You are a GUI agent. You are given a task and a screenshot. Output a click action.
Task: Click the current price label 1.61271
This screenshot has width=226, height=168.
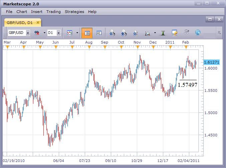pos(211,62)
